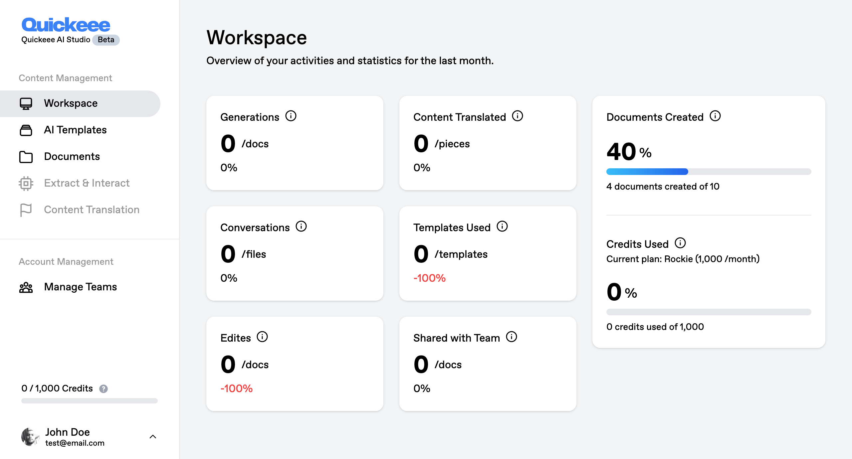Click John Doe's profile avatar
Viewport: 852px width, 459px height.
click(30, 437)
